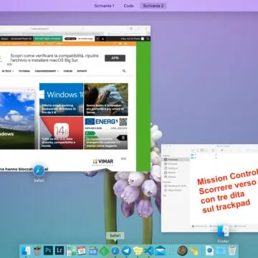This screenshot has height=258, width=258.
Task: Switch to the Code space
Action: point(128,6)
